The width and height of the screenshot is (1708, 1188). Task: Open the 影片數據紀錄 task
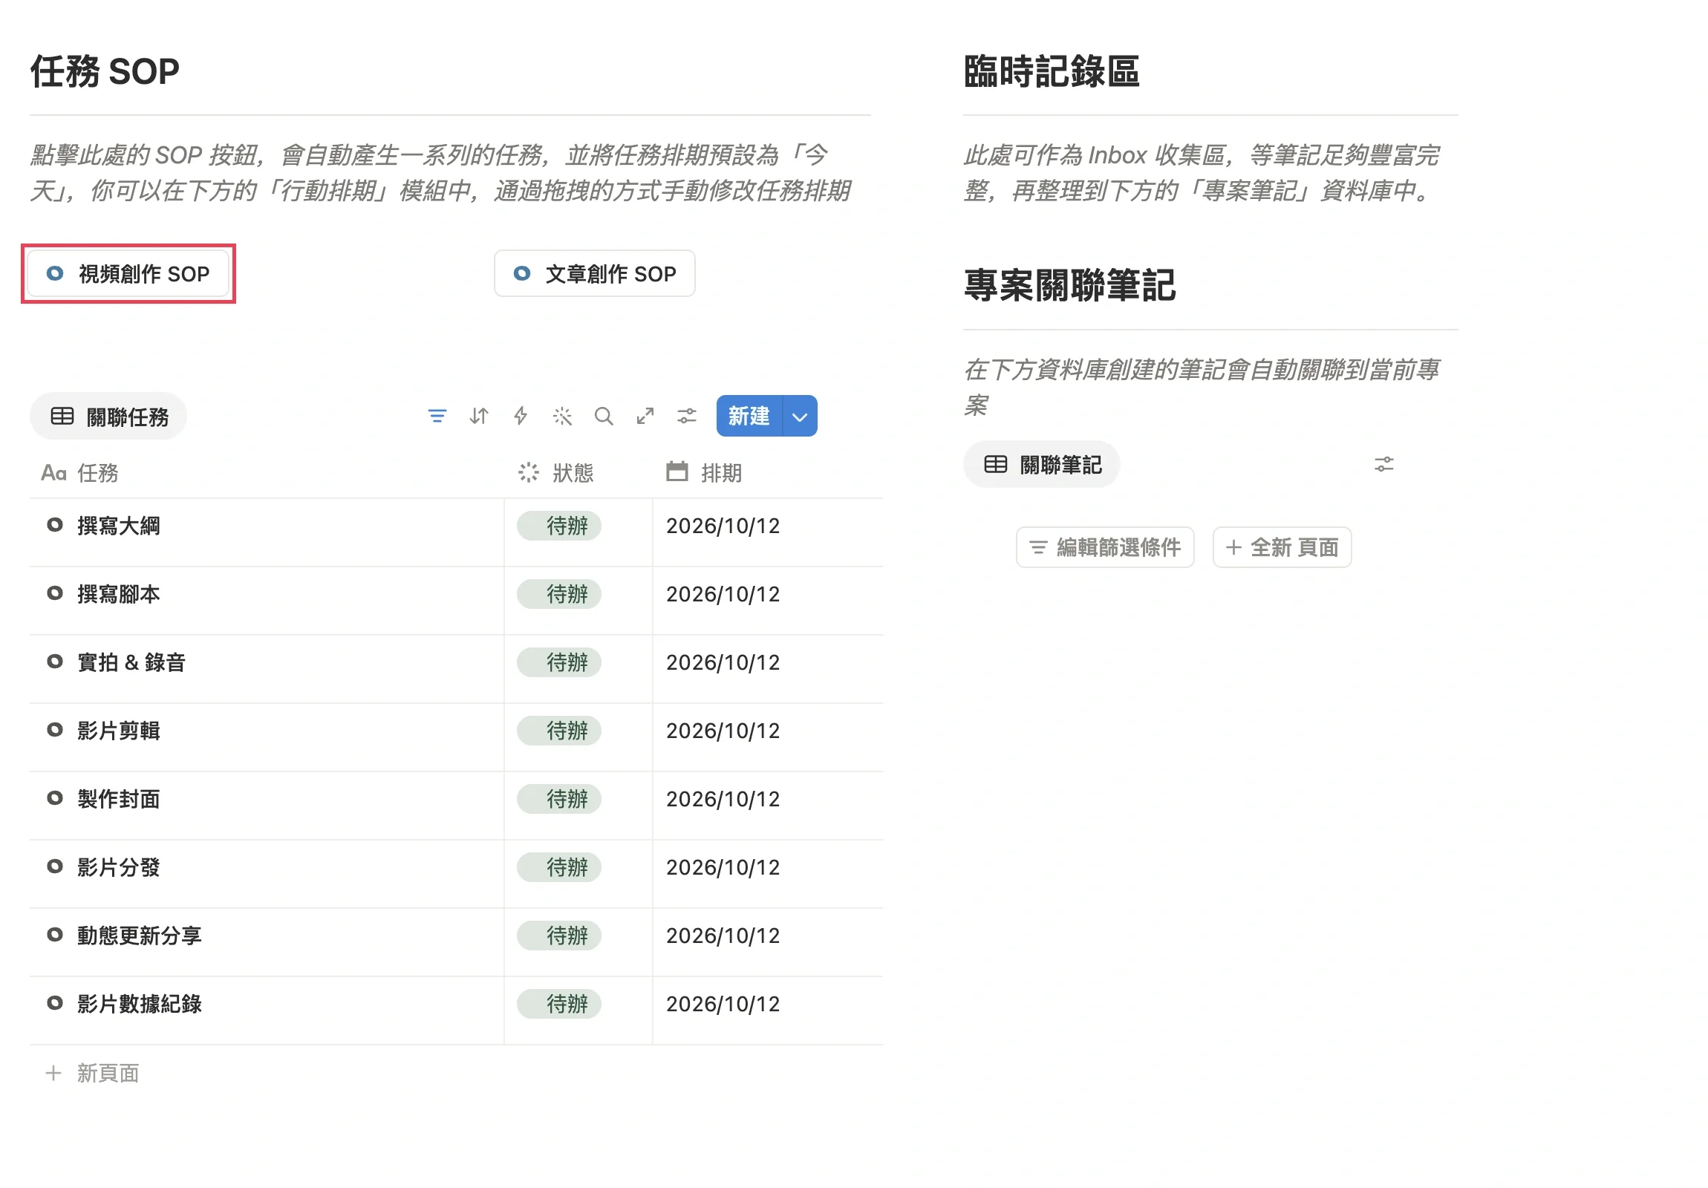(139, 1004)
